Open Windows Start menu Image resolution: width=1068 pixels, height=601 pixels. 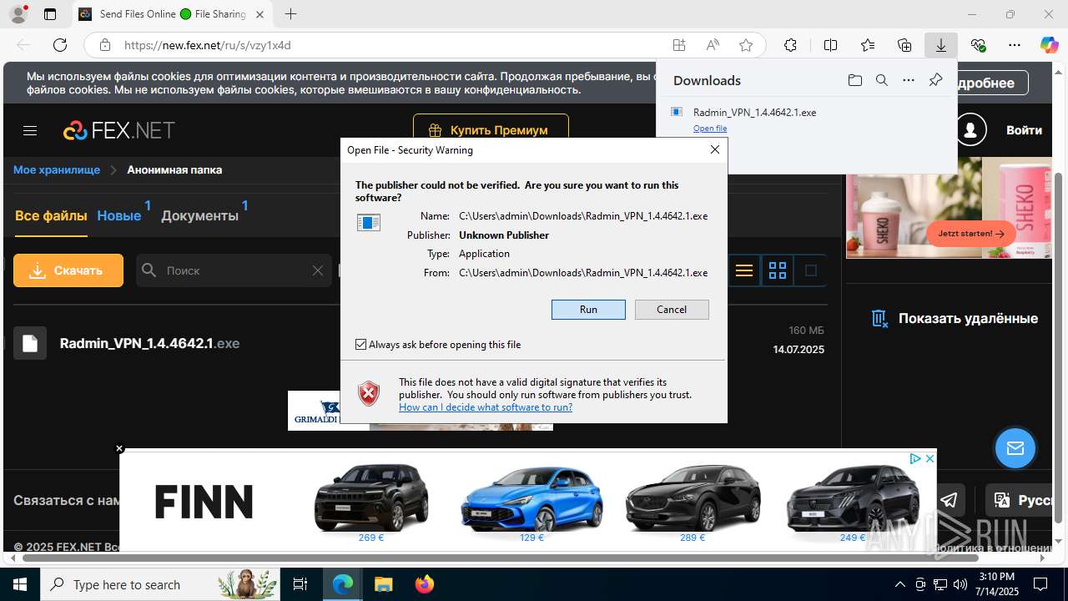[19, 584]
